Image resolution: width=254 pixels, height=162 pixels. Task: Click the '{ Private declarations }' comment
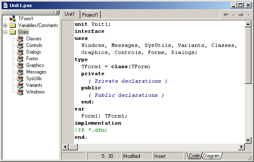click(128, 81)
